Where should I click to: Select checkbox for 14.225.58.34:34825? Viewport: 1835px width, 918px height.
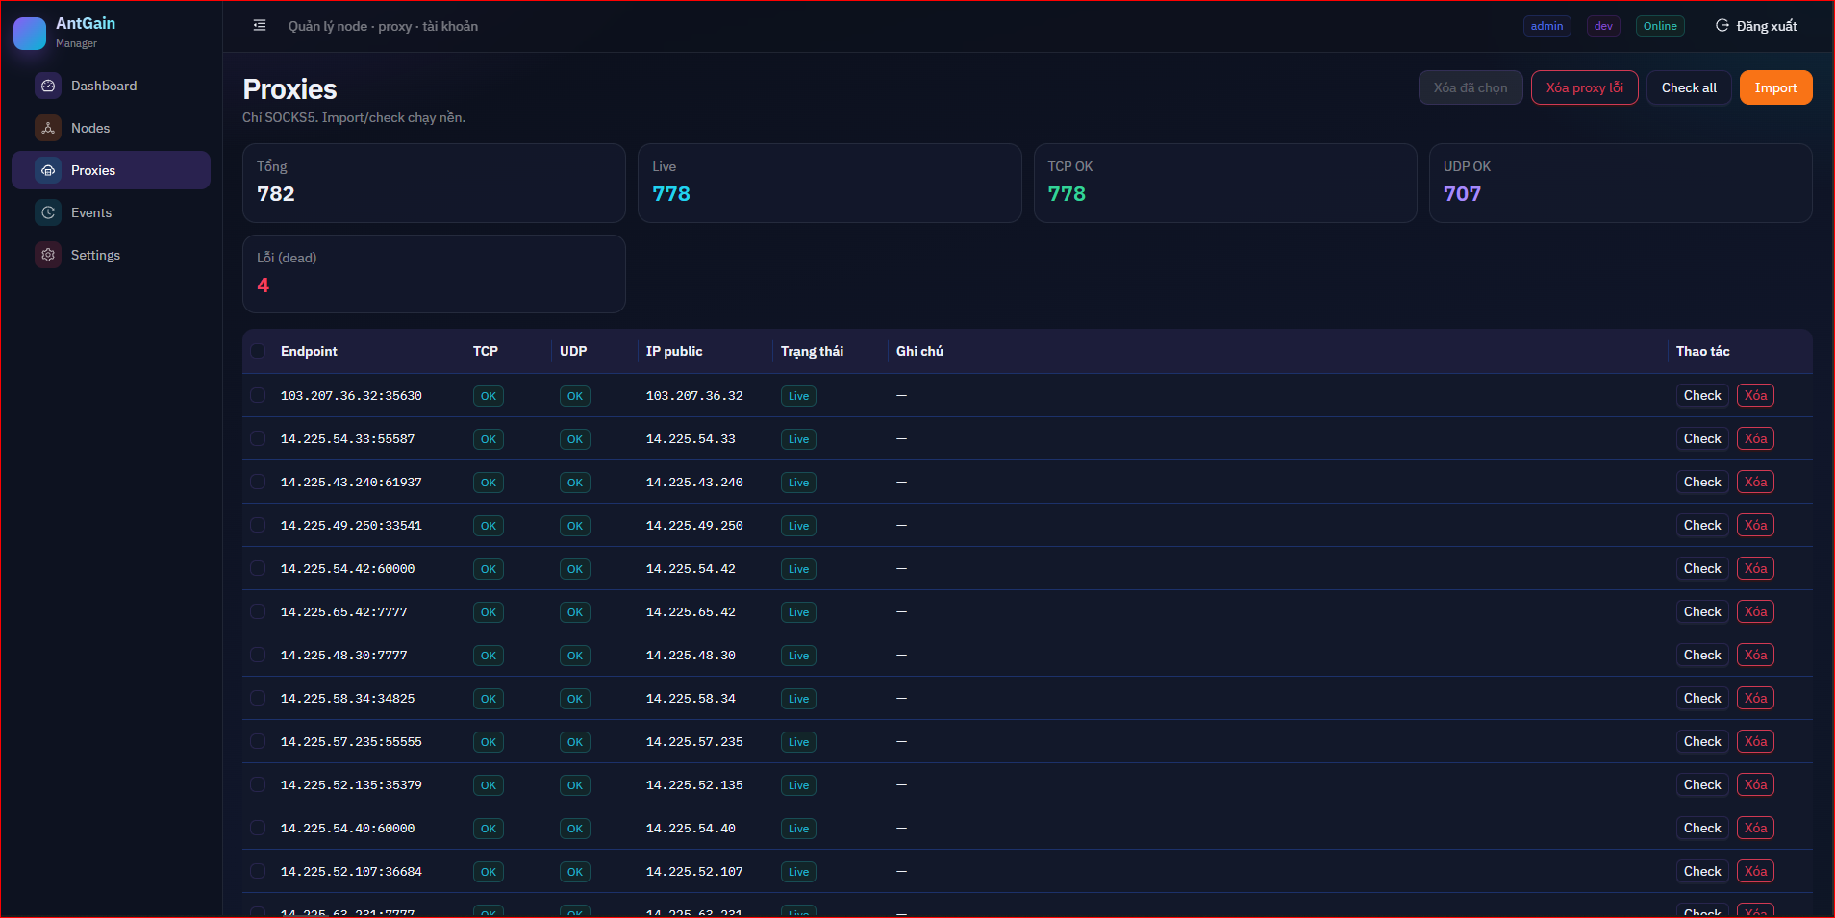tap(258, 698)
